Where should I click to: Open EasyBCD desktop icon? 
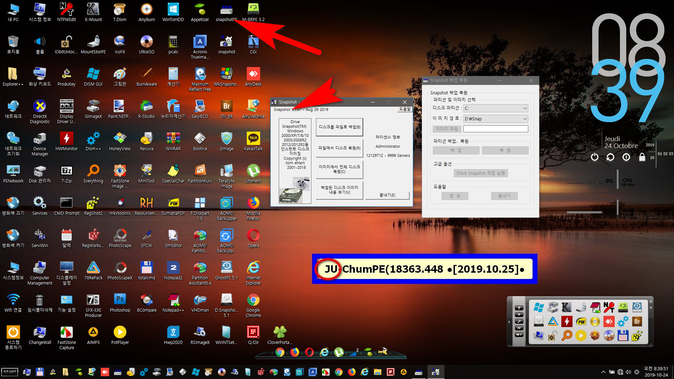click(x=200, y=109)
